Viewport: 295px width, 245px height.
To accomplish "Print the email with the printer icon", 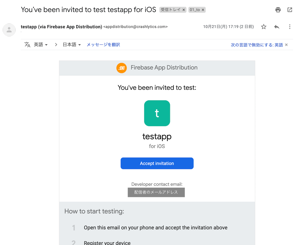I will 278,10.
